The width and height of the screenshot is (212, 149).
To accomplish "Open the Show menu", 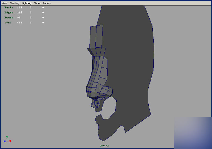I will (37, 3).
